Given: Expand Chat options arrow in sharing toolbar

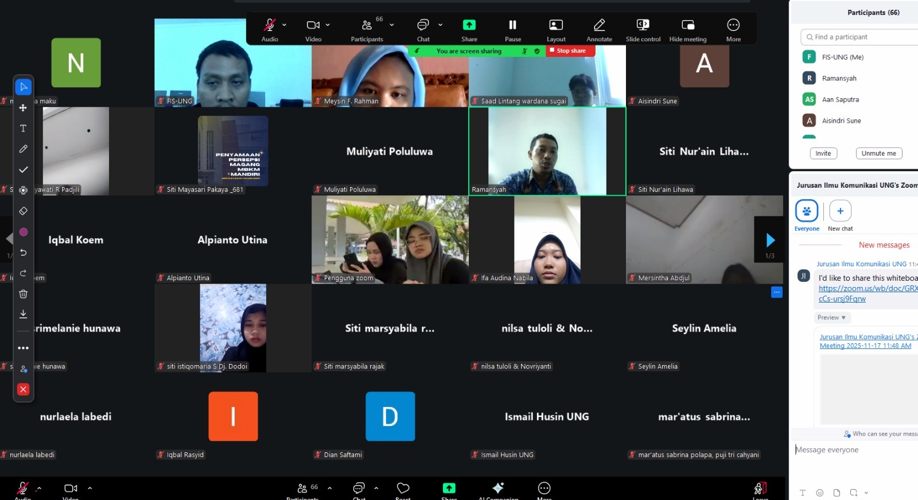Looking at the screenshot, I should click(x=440, y=25).
